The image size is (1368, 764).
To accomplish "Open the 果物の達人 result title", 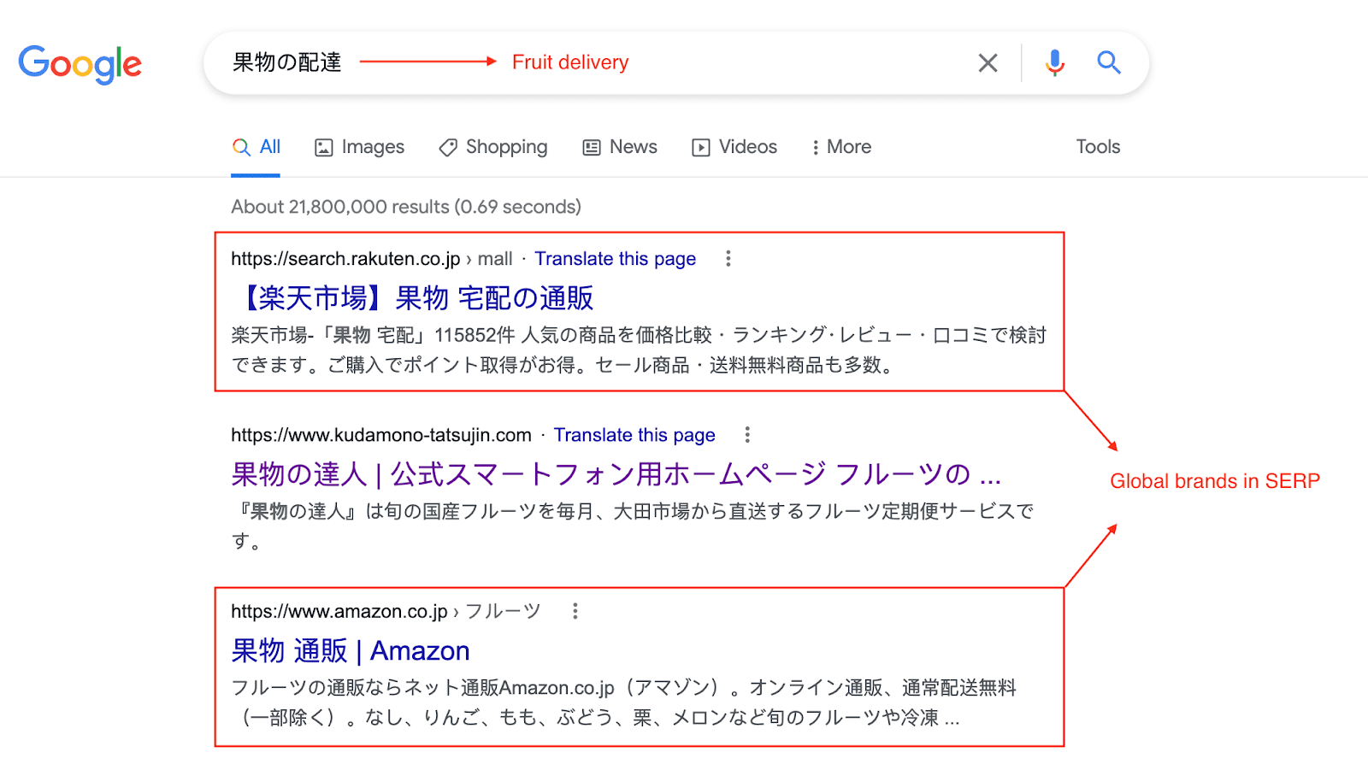I will 616,474.
